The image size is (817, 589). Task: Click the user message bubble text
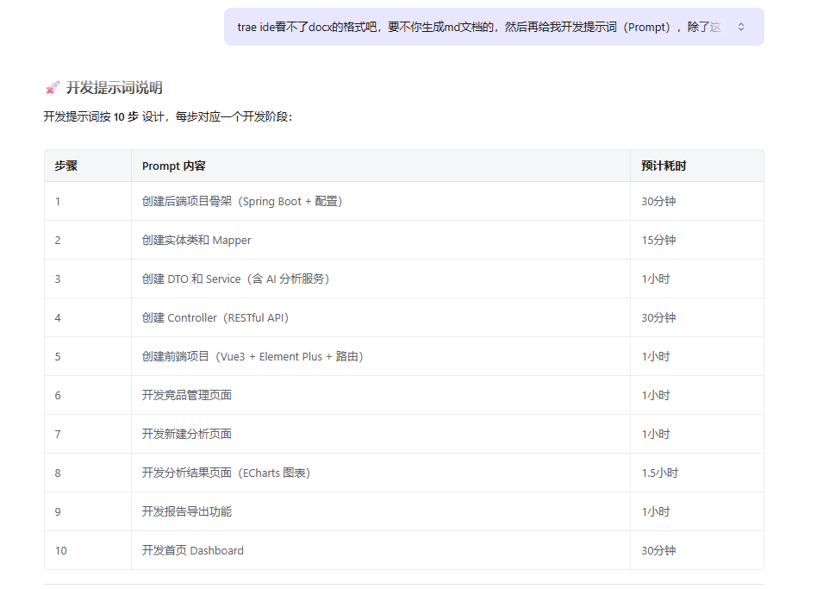tap(478, 28)
